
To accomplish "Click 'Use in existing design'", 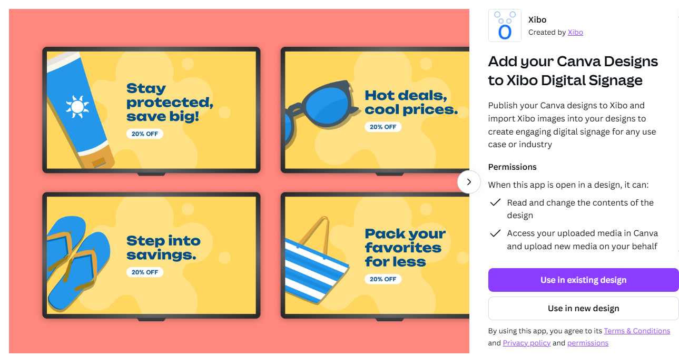I will coord(583,280).
